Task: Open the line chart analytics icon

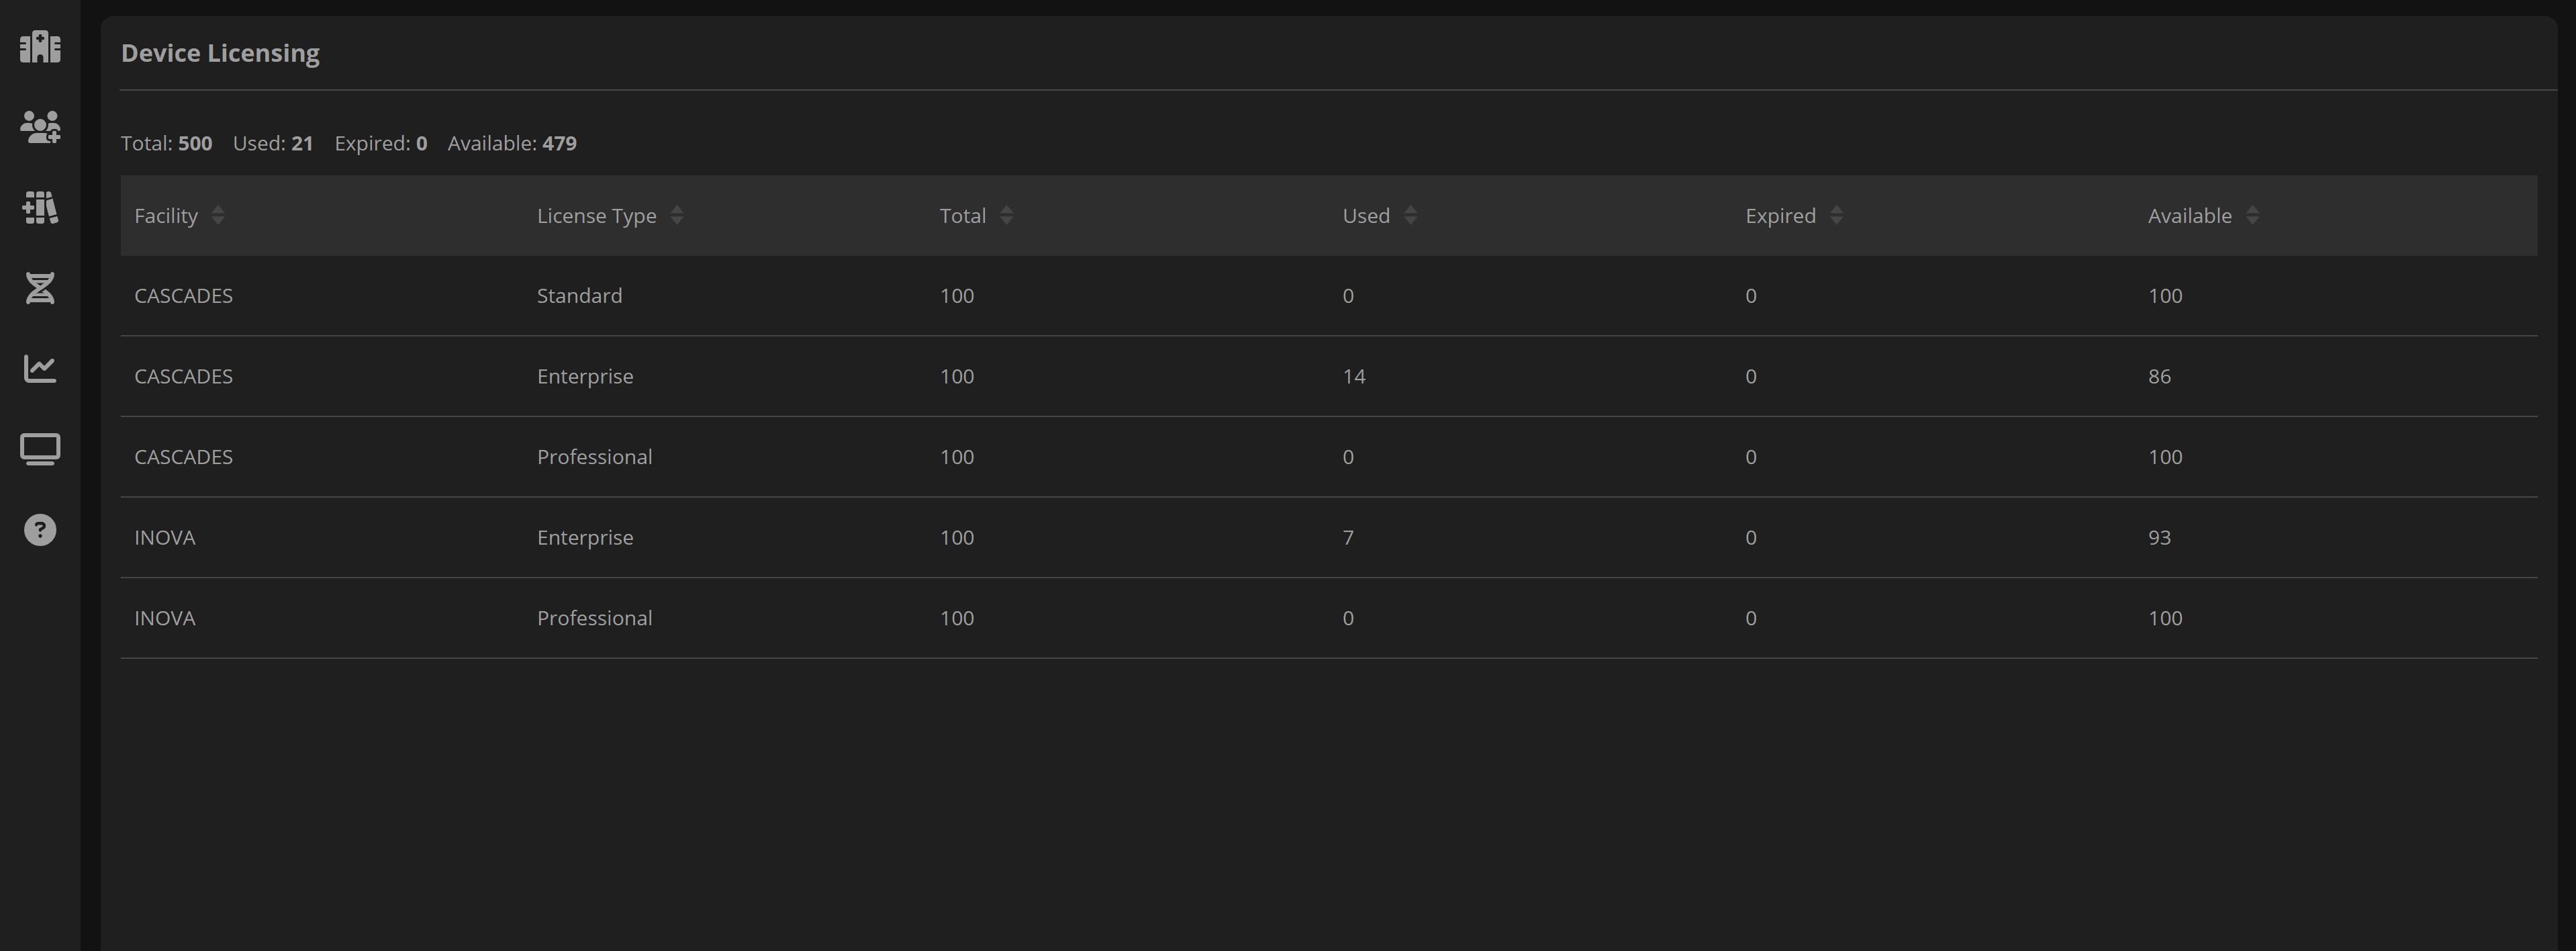Action: (40, 368)
